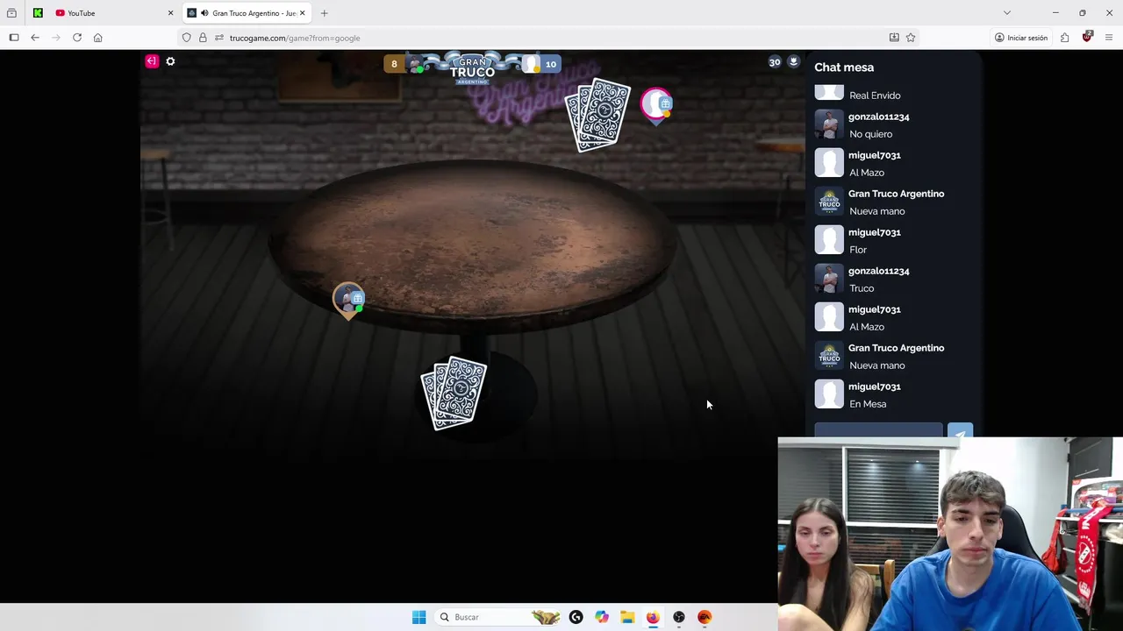
Task: Close the Gran Truco Argentino tab
Action: coord(302,13)
